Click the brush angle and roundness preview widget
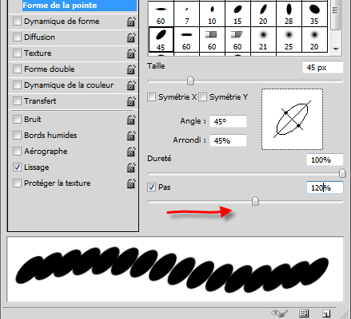351x319 pixels. point(292,119)
